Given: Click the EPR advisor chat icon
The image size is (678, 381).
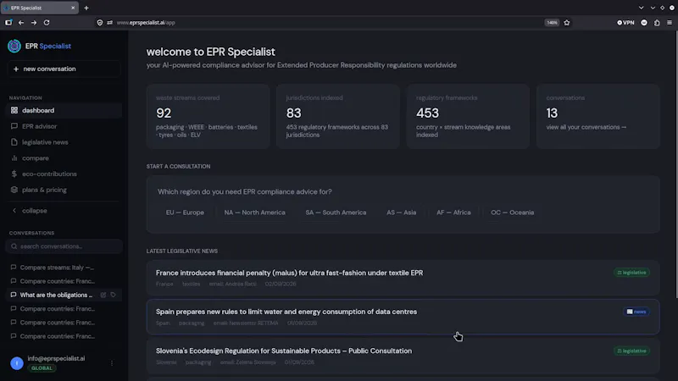Looking at the screenshot, I should pyautogui.click(x=14, y=126).
